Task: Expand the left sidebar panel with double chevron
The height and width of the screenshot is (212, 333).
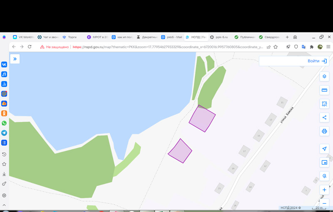Action: [x=15, y=59]
